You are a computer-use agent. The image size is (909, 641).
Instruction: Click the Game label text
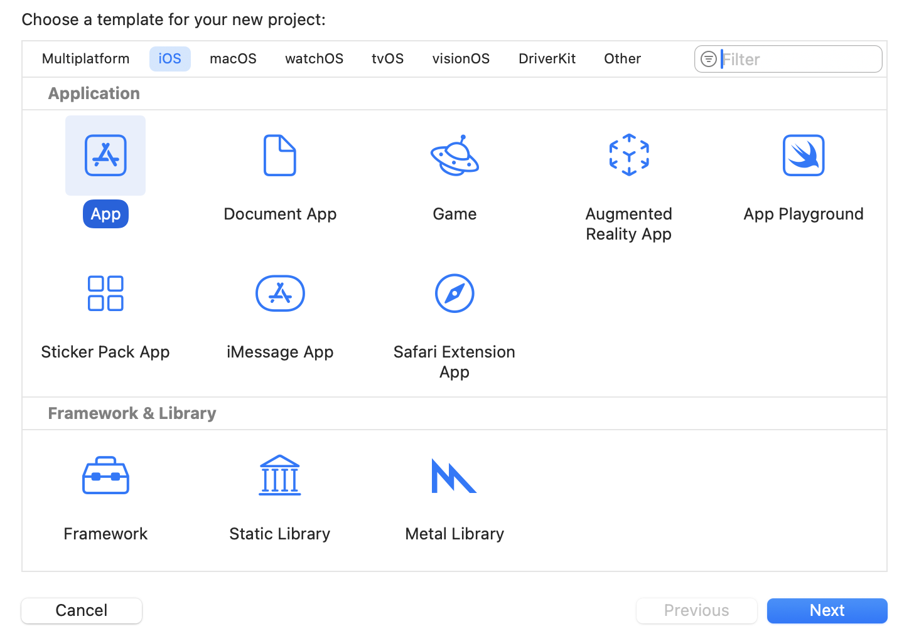(455, 214)
